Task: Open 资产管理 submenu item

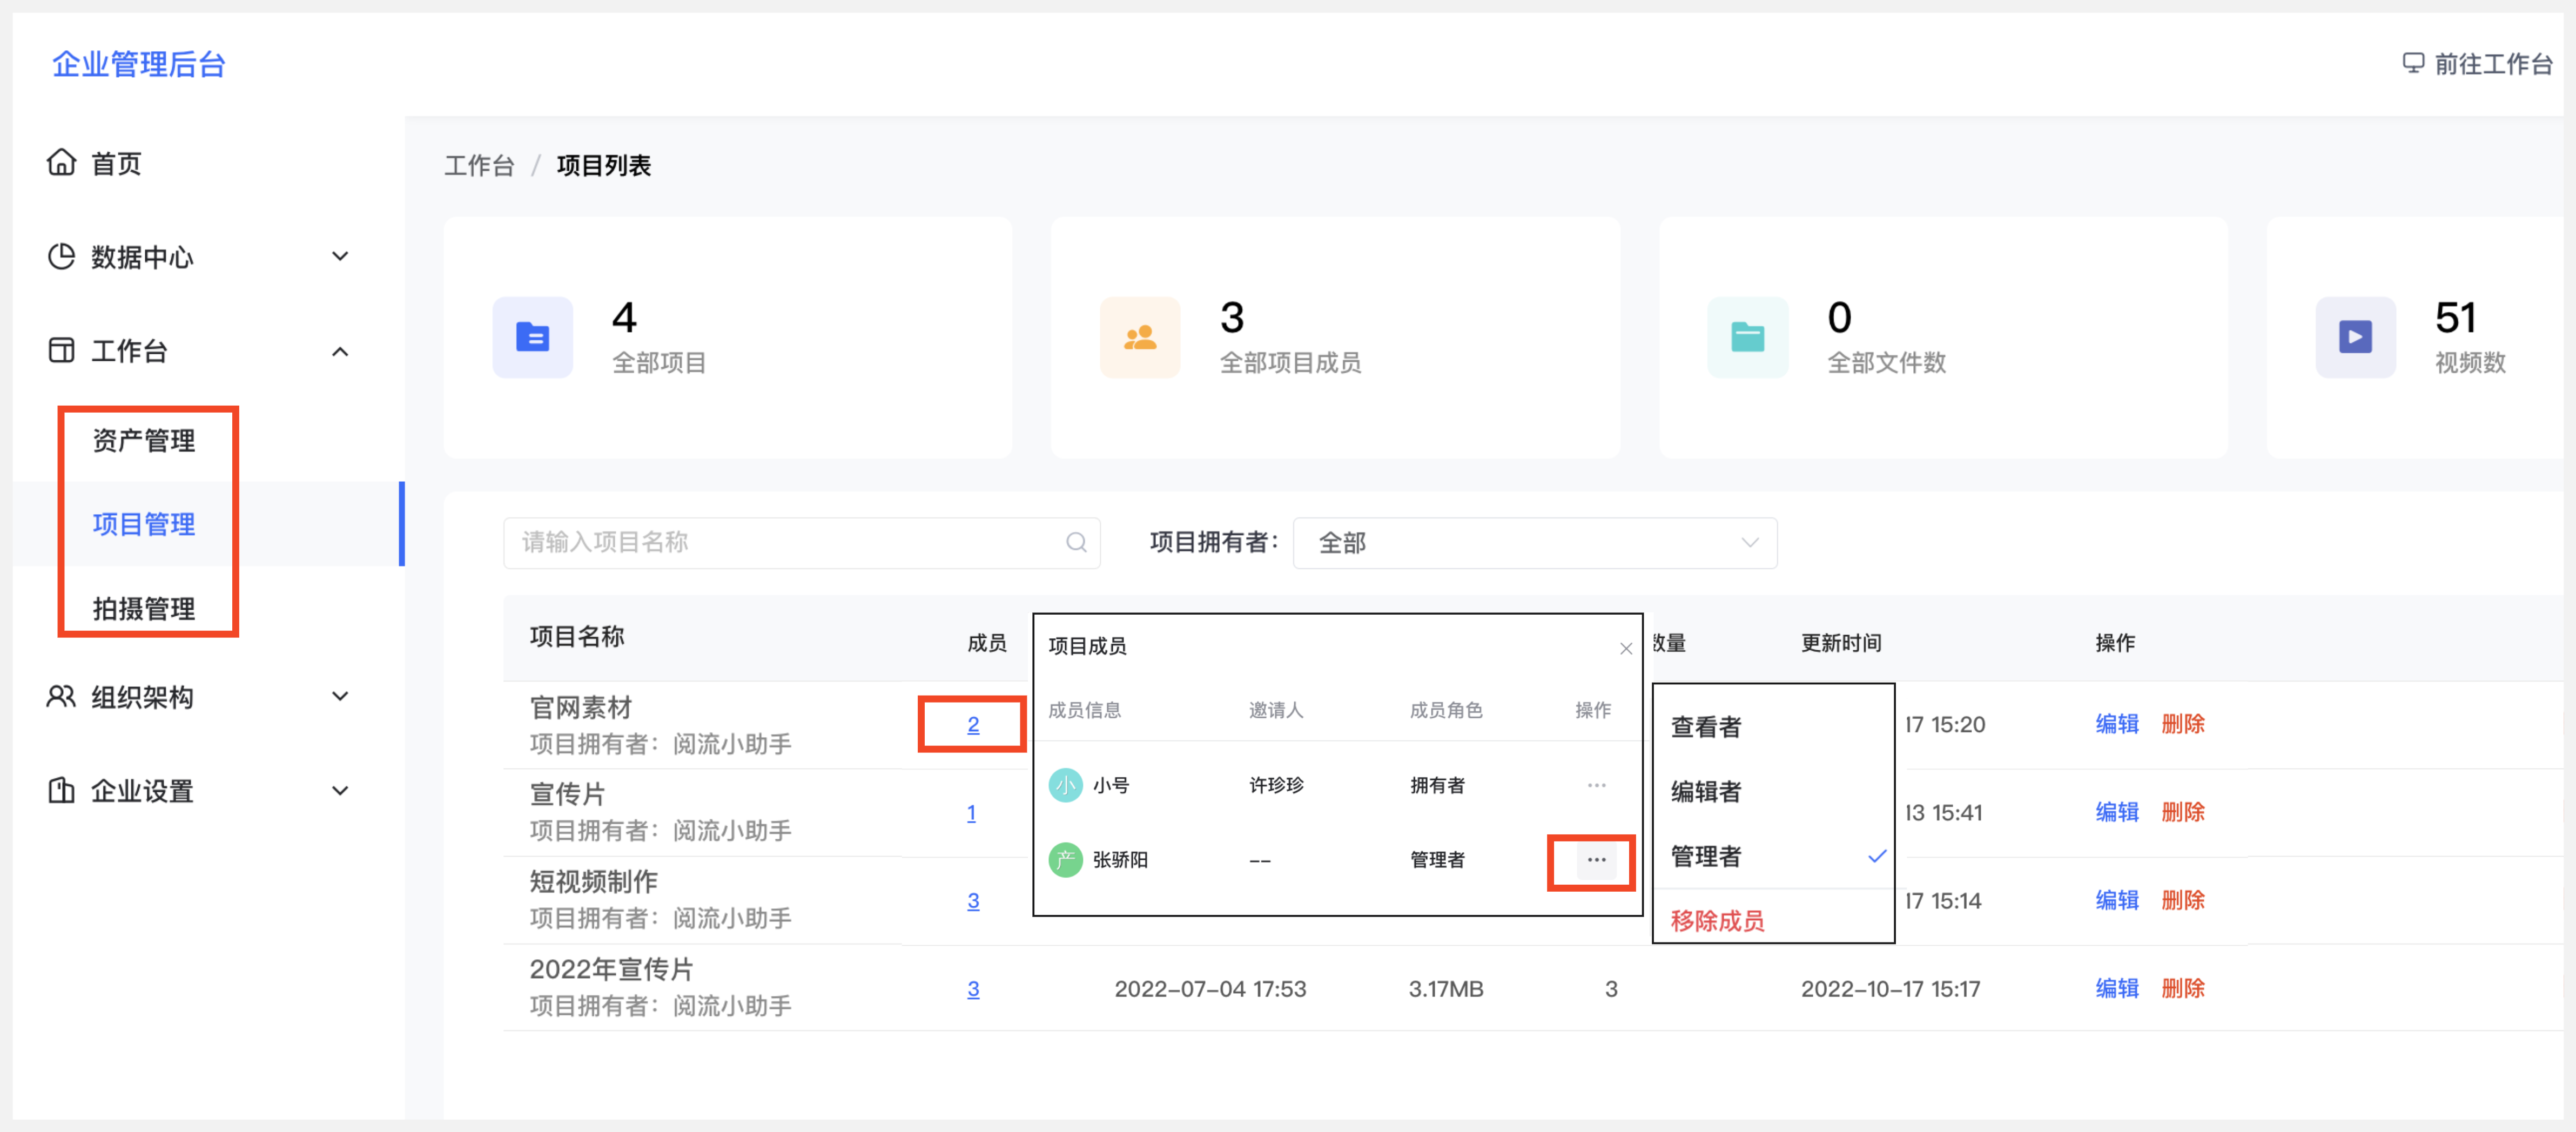Action: [x=144, y=440]
